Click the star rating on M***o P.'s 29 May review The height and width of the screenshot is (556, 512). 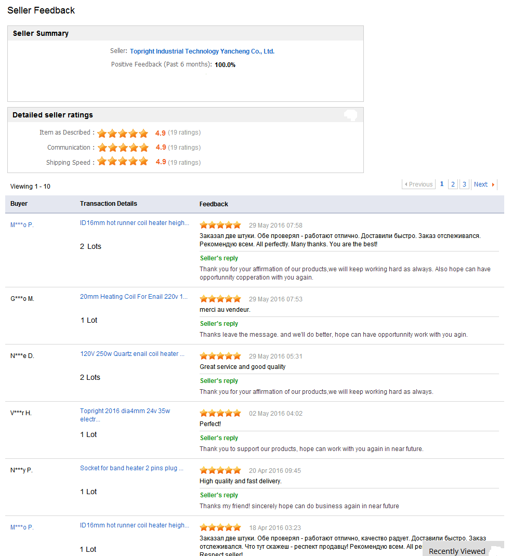pos(220,225)
